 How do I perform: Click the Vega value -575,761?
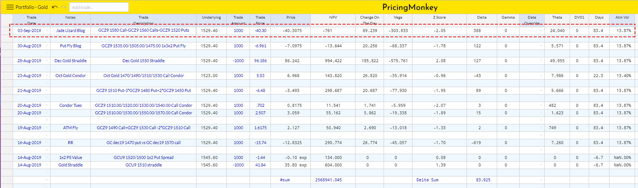(x=398, y=61)
